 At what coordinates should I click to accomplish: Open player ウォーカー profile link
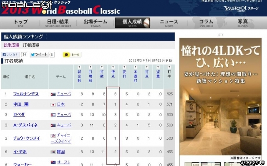click(x=23, y=164)
